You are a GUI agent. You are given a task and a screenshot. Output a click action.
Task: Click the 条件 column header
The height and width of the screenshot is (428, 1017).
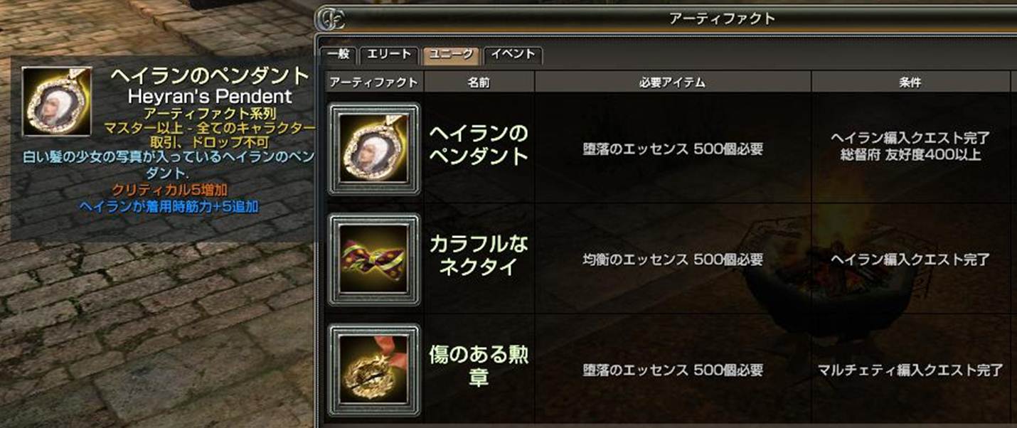910,82
